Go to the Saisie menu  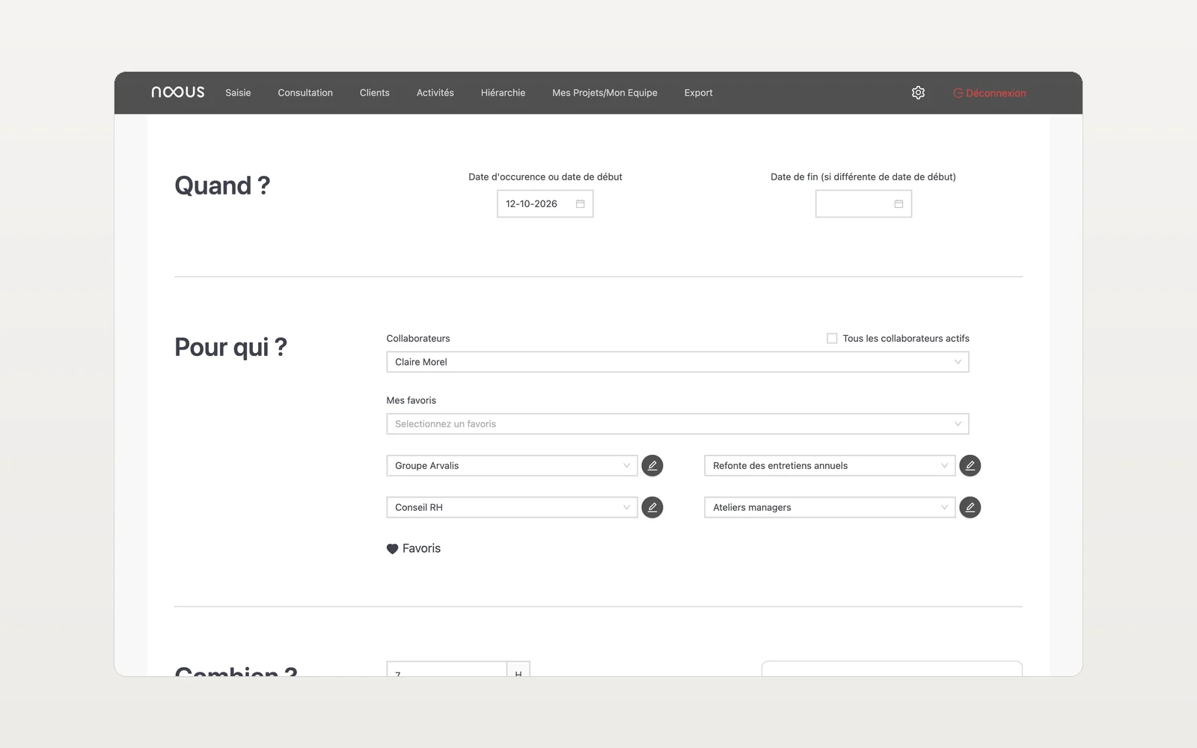[238, 93]
